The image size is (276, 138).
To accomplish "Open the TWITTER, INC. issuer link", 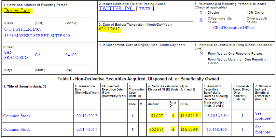I will 117,8.
